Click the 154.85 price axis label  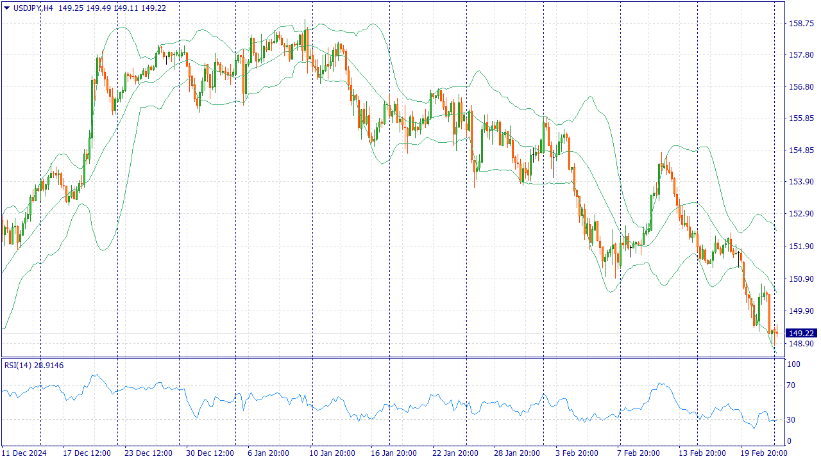click(801, 150)
